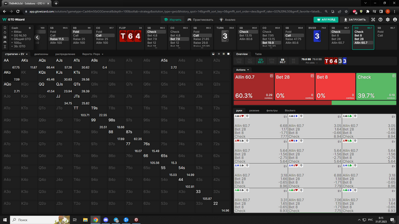Switch to the Table tab

click(x=258, y=54)
